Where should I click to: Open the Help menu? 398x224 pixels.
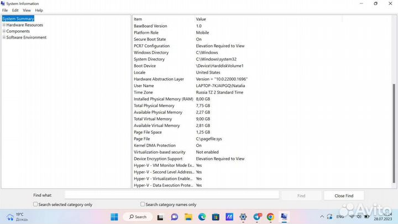pyautogui.click(x=39, y=11)
